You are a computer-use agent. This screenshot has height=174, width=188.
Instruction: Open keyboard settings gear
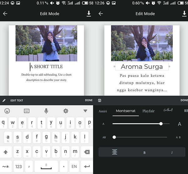[66, 111]
